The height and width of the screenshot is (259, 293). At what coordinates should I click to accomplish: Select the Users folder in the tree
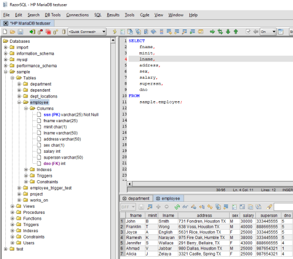coord(29,243)
